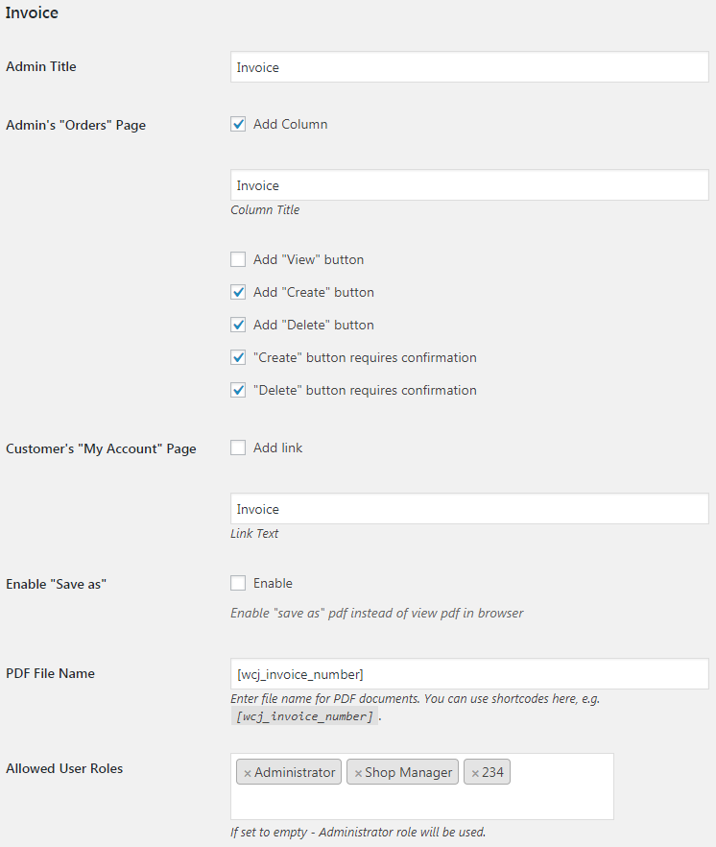
Task: Click the wcj_invoice_number shortcode example
Action: point(304,716)
